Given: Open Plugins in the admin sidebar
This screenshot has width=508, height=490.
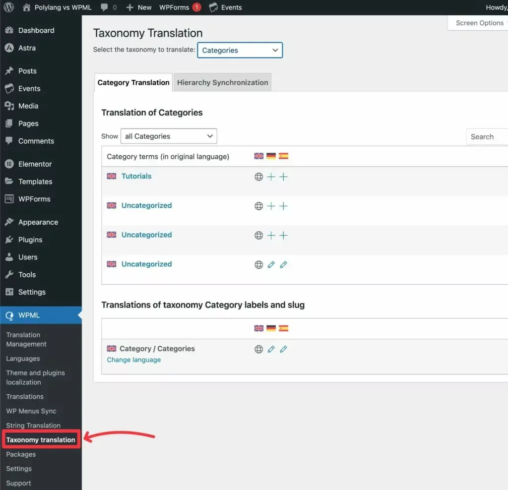Looking at the screenshot, I should (30, 240).
